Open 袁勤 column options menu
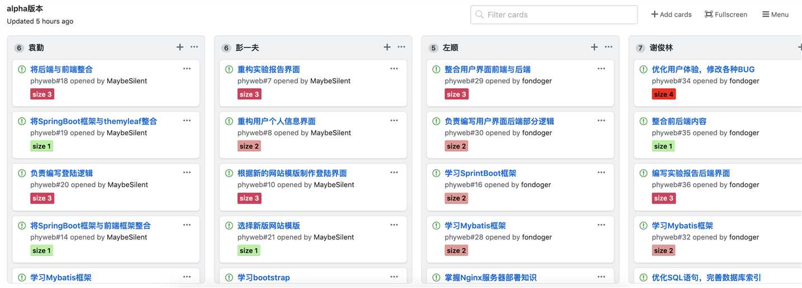 (194, 47)
